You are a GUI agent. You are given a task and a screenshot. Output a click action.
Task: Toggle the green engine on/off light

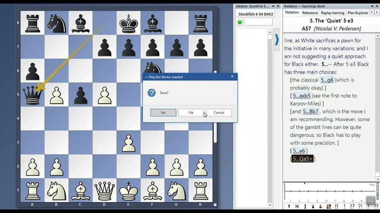[x=240, y=22]
